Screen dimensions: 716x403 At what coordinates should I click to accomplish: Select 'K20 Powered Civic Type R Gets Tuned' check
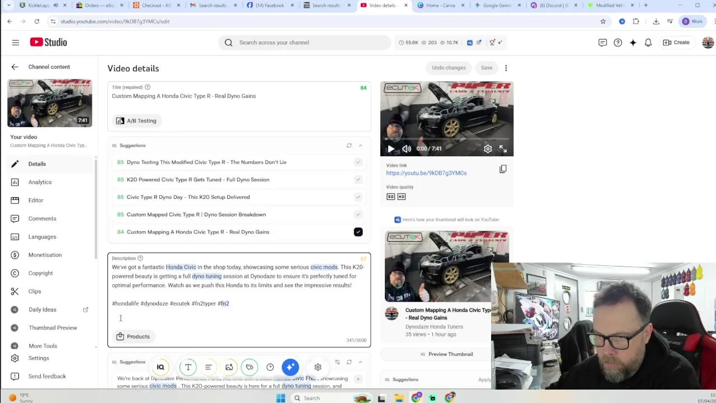[358, 180]
